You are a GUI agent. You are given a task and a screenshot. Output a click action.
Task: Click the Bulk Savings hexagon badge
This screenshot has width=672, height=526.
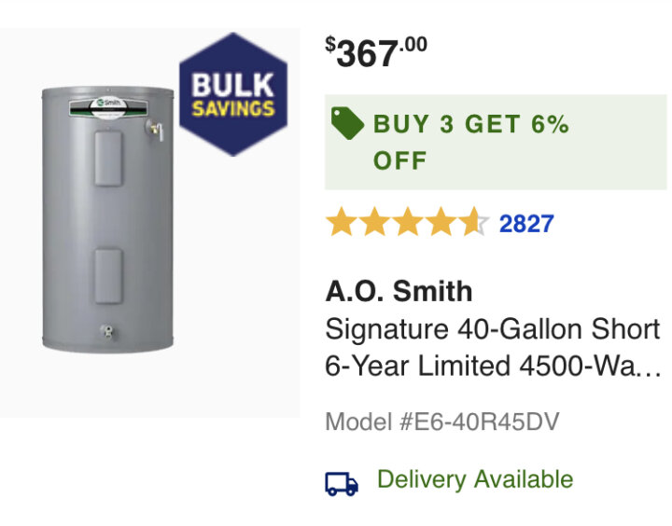tap(233, 94)
